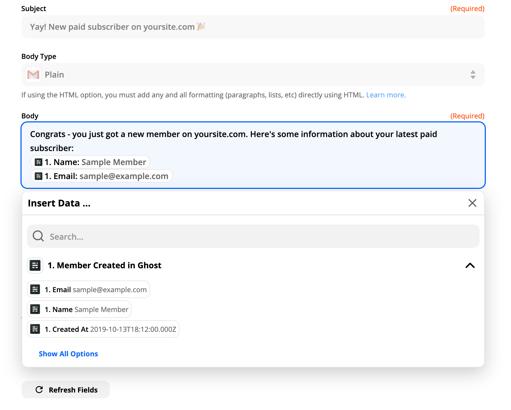Open the Show All Options link
The height and width of the screenshot is (410, 511).
tap(68, 354)
